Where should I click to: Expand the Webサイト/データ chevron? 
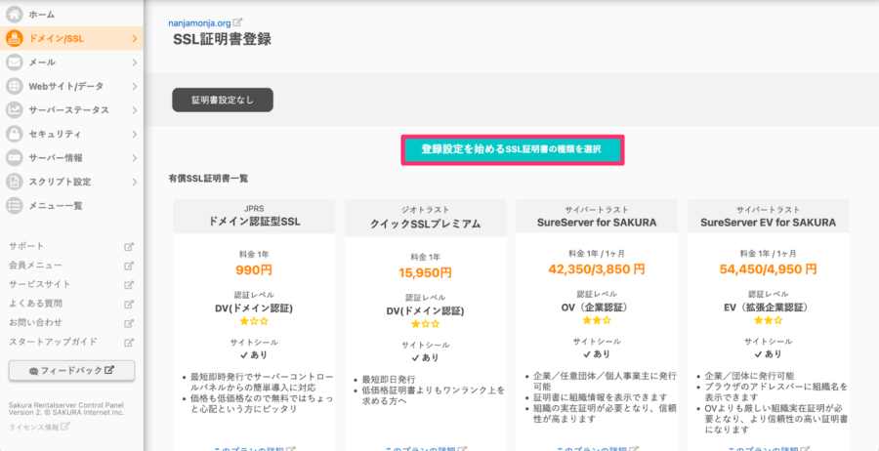[x=135, y=86]
